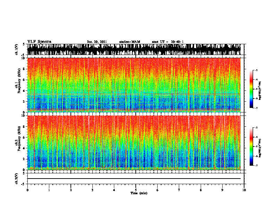Click the color scale bar beside ch.2 spectrogram
Image resolution: width=275 pixels, height=213 pixels.
[251, 147]
